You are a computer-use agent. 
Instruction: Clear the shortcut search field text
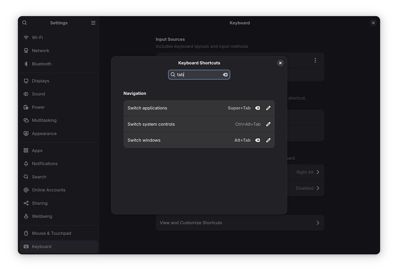coord(225,75)
